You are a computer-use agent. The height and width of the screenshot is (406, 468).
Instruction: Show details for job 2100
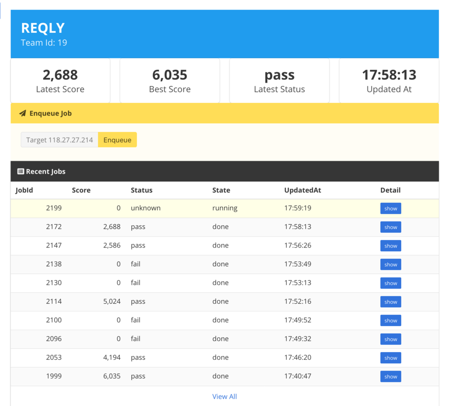(390, 321)
